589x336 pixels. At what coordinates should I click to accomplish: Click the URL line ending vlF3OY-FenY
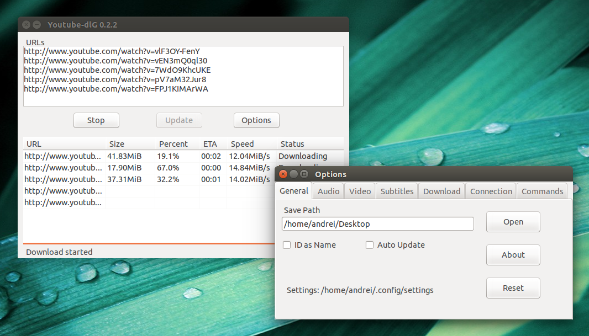click(x=112, y=51)
